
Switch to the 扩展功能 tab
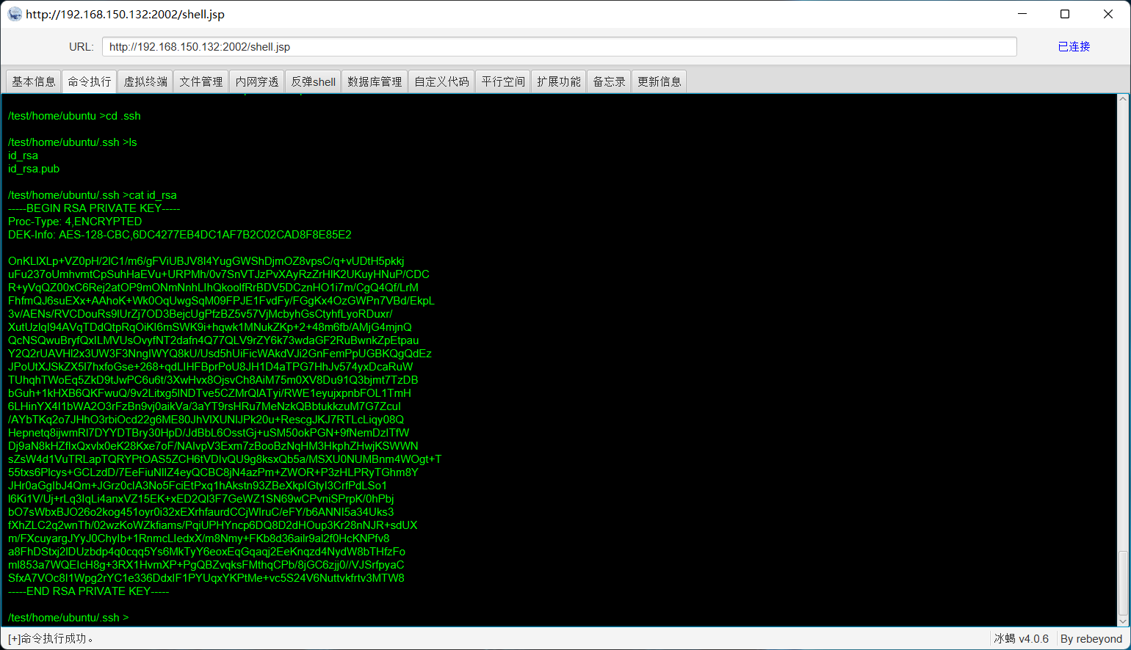559,81
